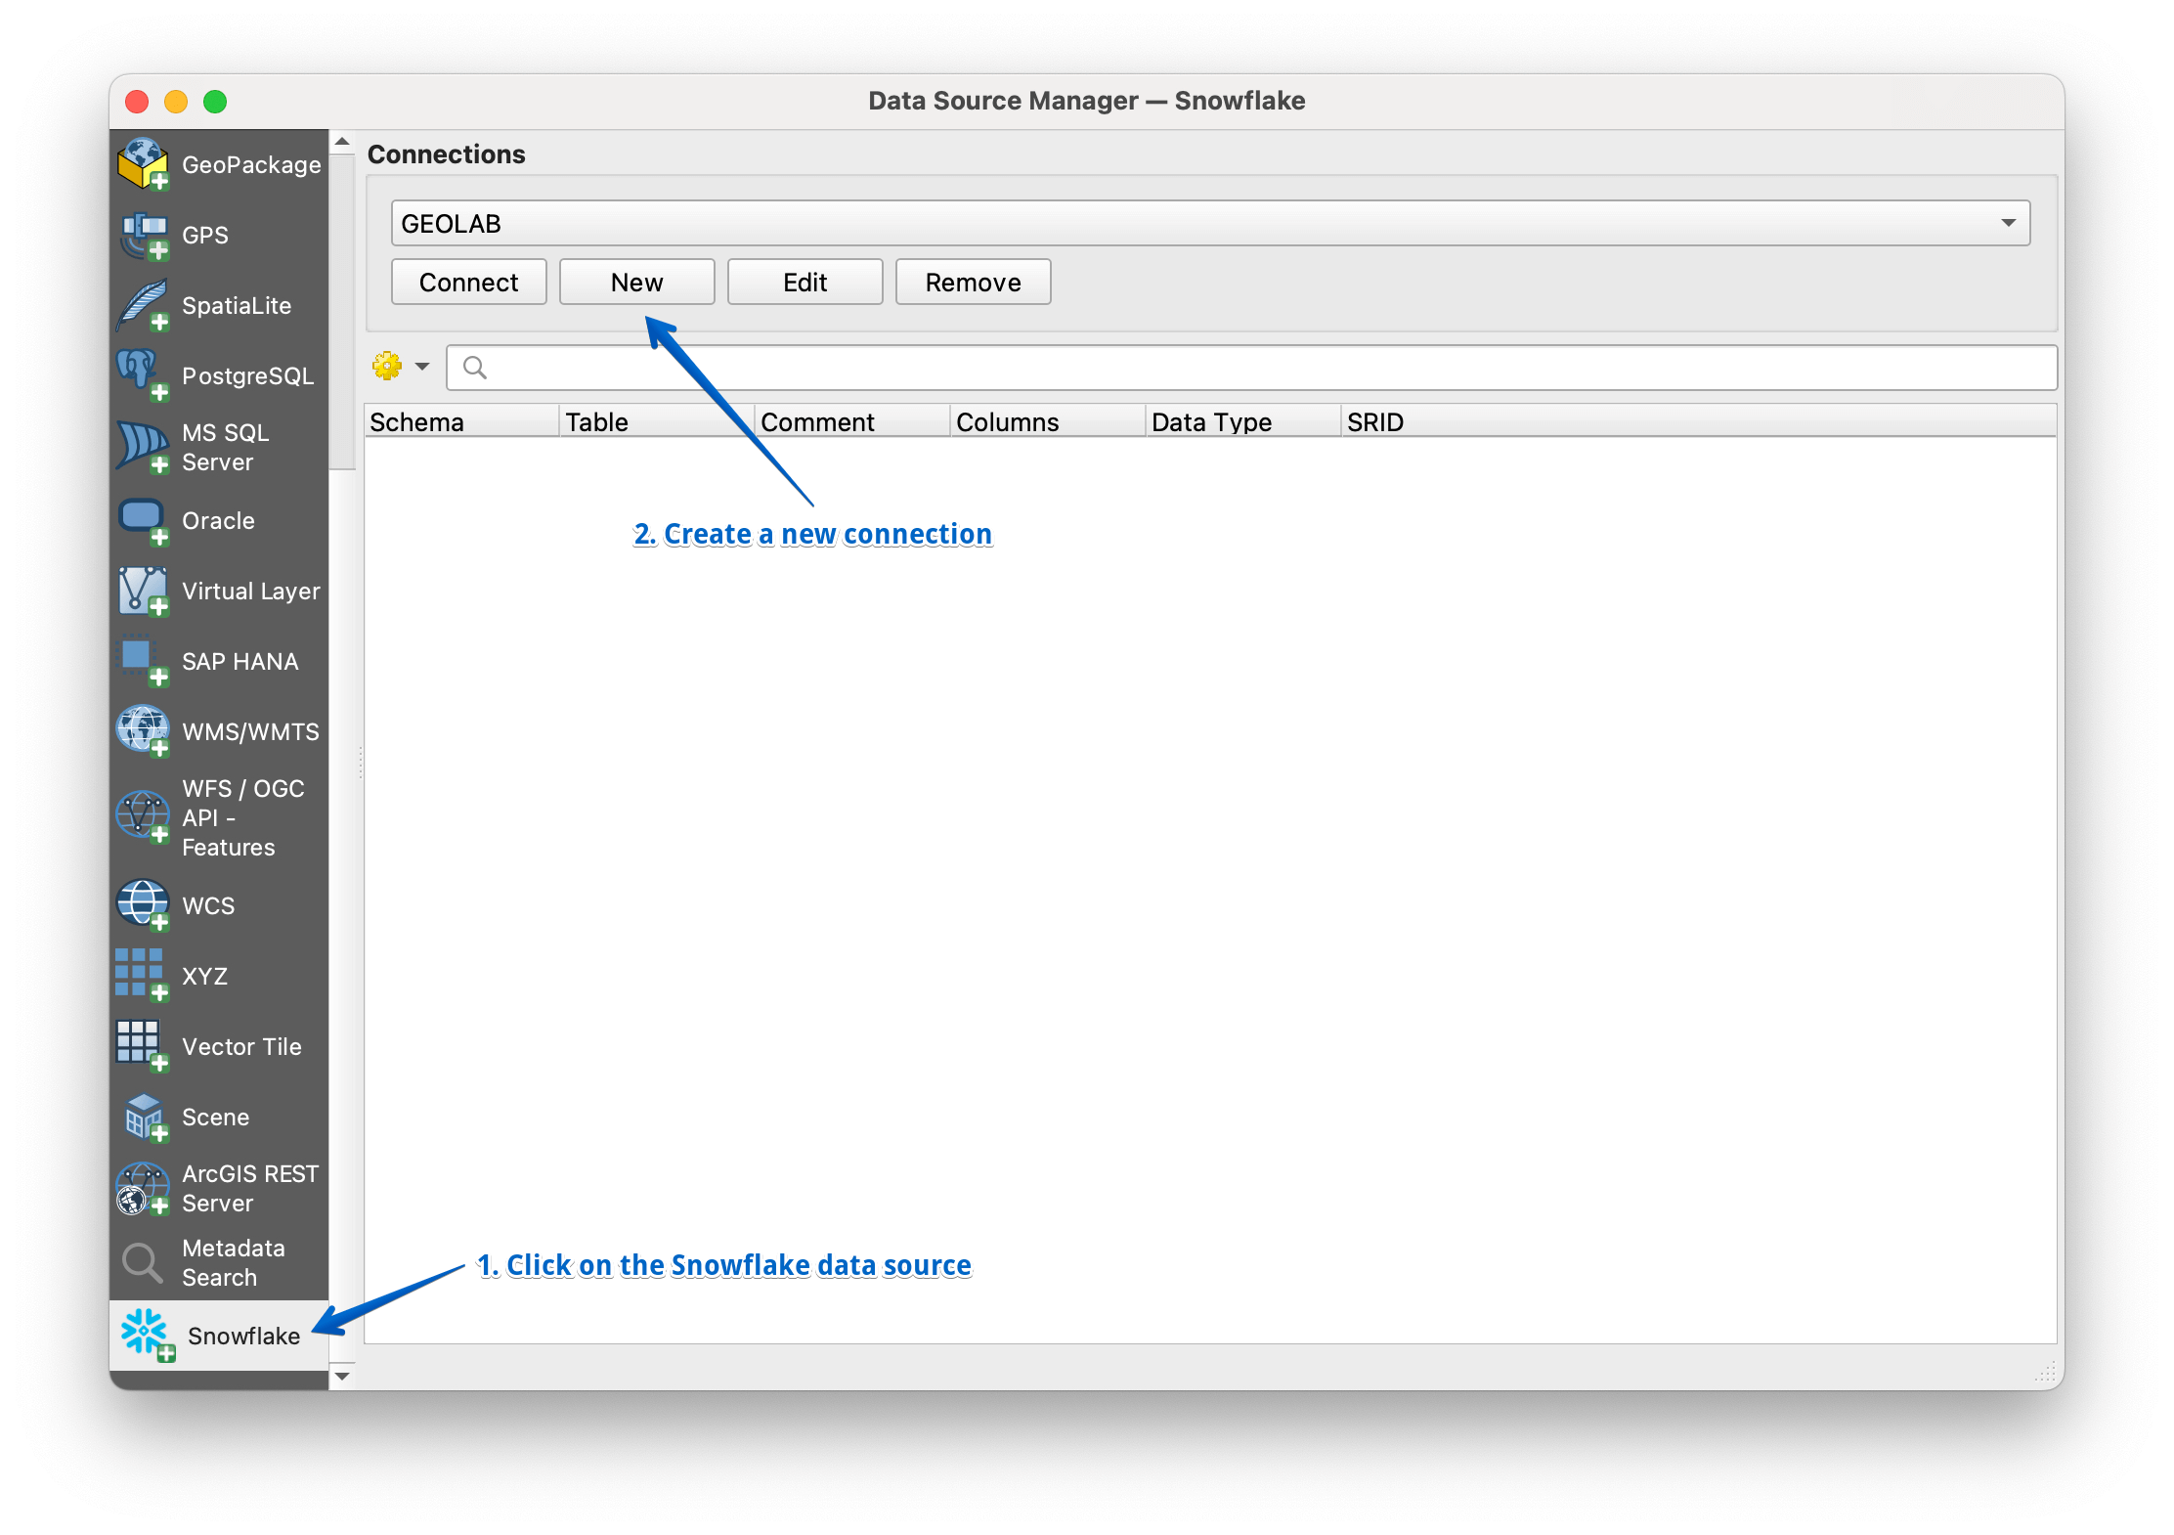This screenshot has width=2174, height=1535.
Task: Select the WCS globe icon
Action: click(143, 905)
